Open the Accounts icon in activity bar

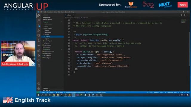[39, 84]
